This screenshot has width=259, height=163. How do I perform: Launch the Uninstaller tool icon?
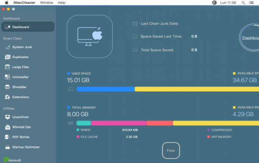tap(8, 77)
